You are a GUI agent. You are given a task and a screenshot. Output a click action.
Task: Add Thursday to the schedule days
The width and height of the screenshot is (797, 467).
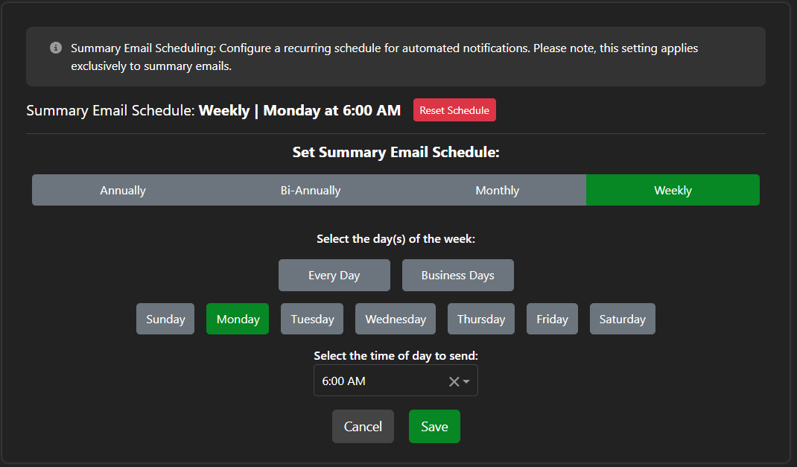480,319
